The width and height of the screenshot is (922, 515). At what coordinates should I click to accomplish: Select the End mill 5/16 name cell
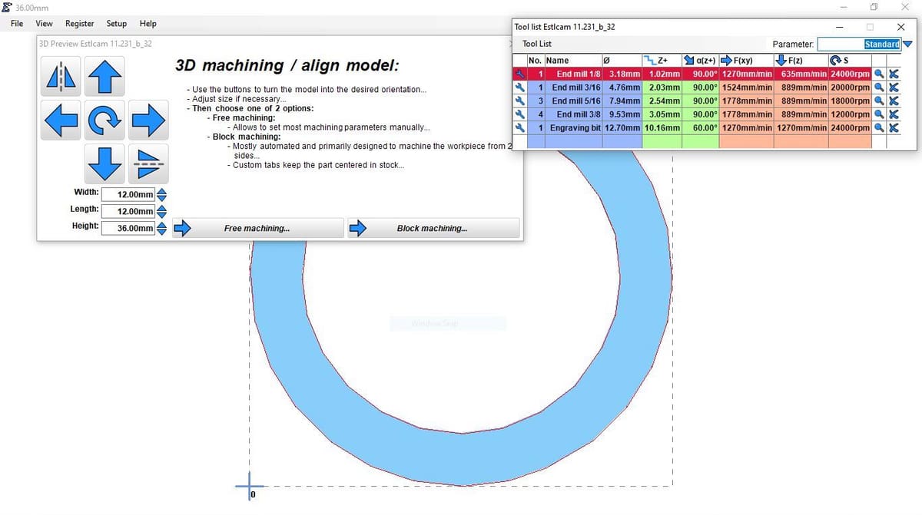tap(574, 101)
